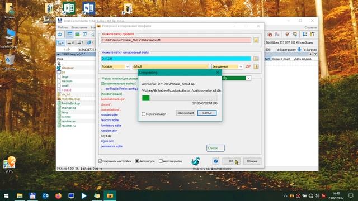Click the red lock toolbar icon in Total Commander
The image size is (358, 201).
point(270,35)
